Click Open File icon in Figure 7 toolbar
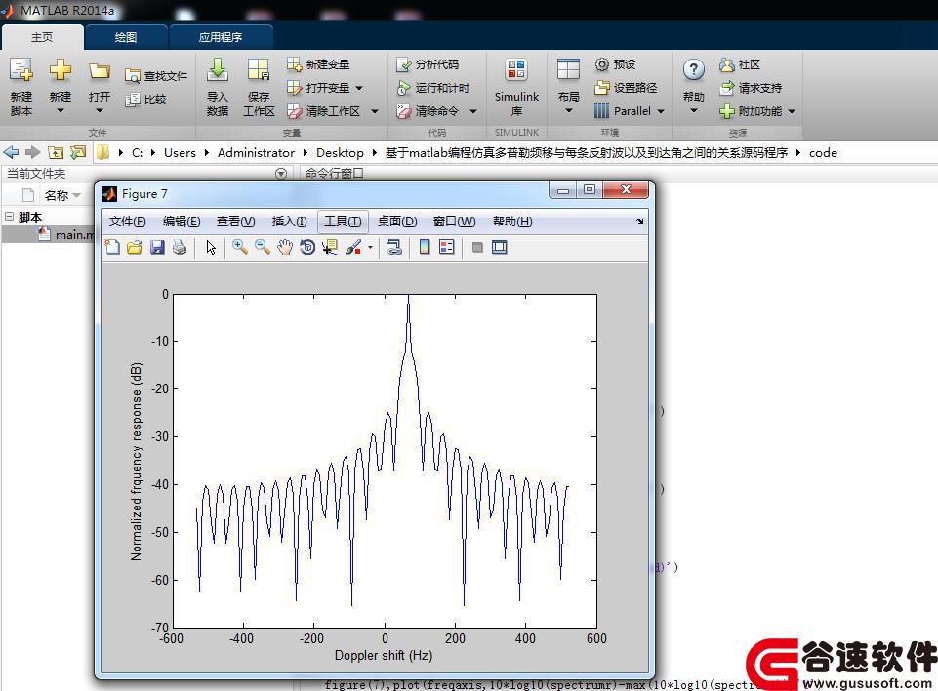 coord(135,247)
